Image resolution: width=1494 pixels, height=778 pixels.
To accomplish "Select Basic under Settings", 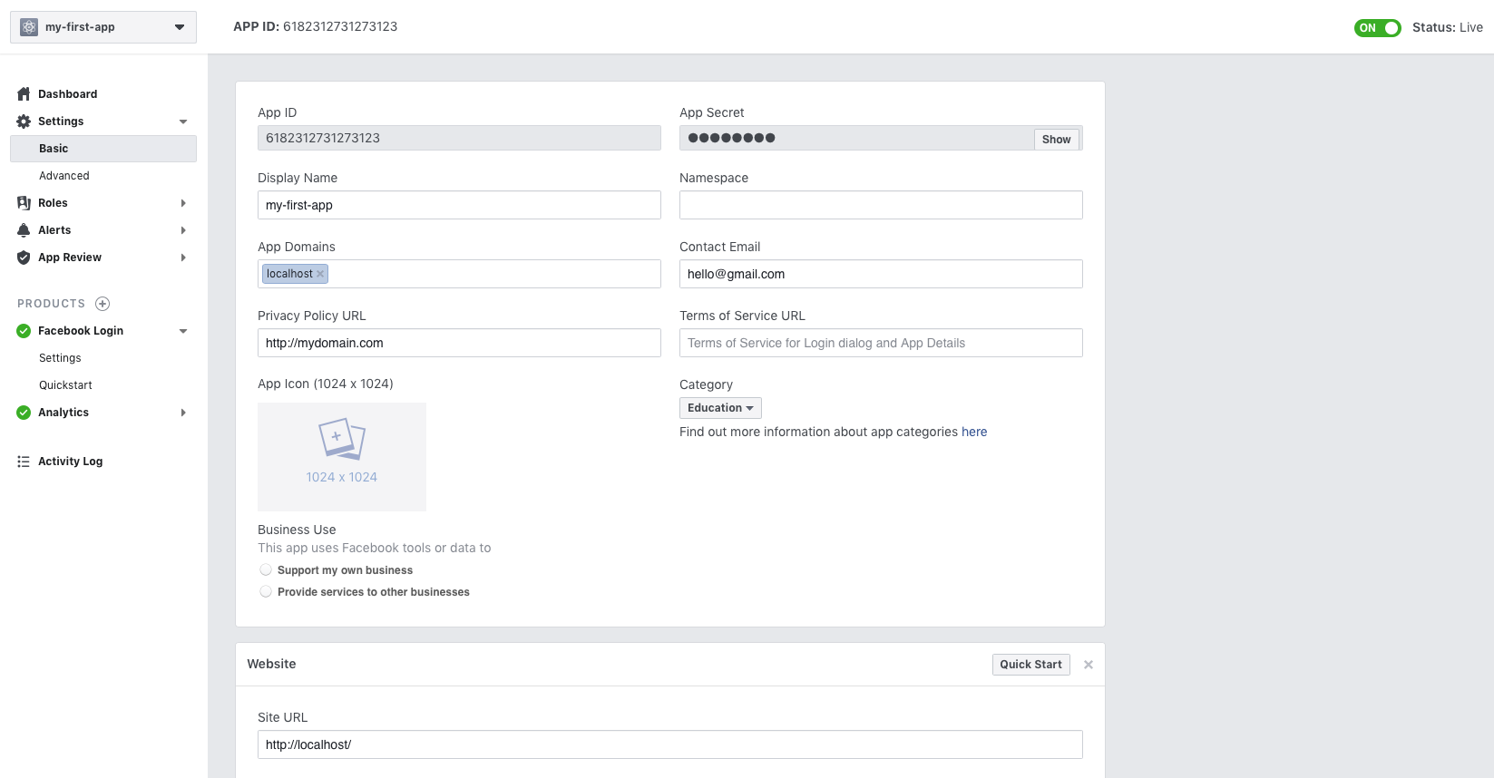I will pyautogui.click(x=103, y=149).
